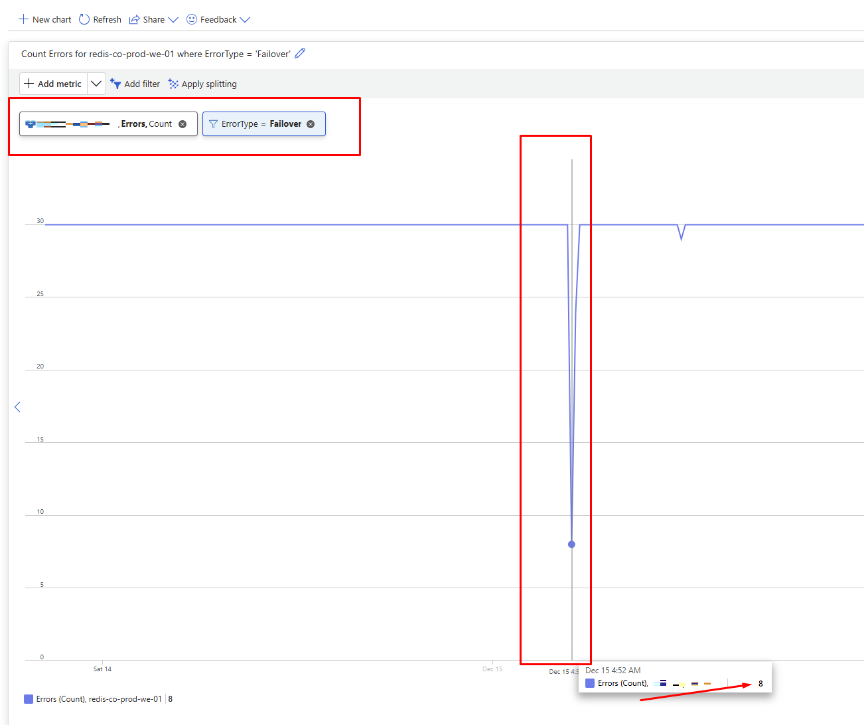Click the Errors legend color swatch
Image resolution: width=864 pixels, height=725 pixels.
point(29,699)
